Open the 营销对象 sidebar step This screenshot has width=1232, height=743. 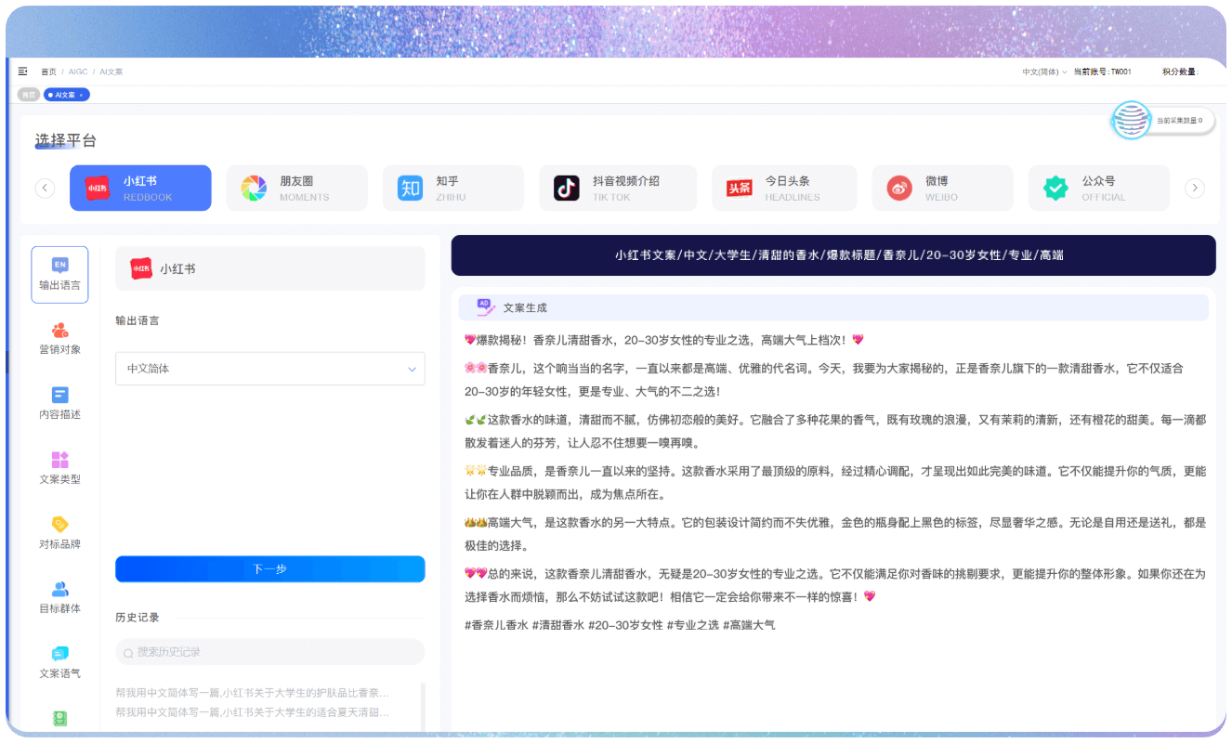tap(59, 339)
